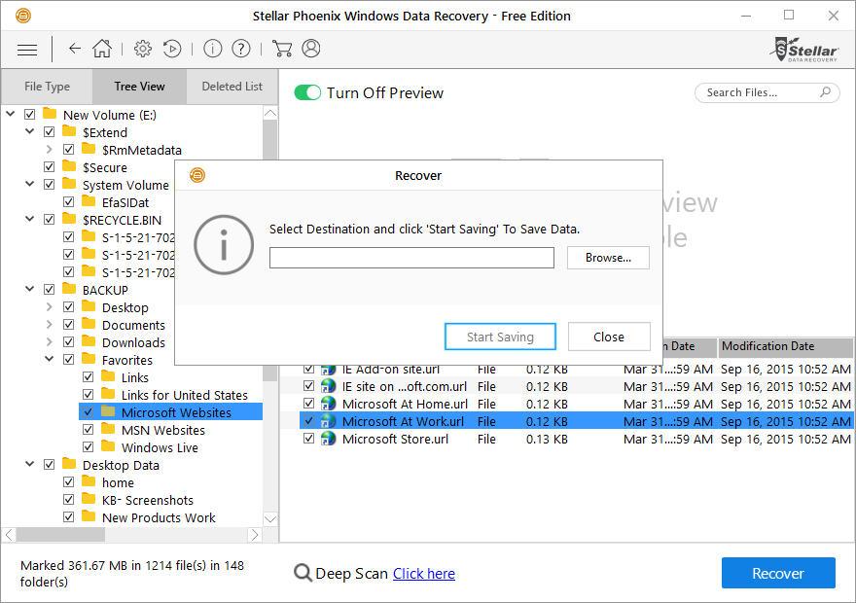Click the Deep Scan magnifier icon
This screenshot has width=856, height=603.
tap(303, 573)
